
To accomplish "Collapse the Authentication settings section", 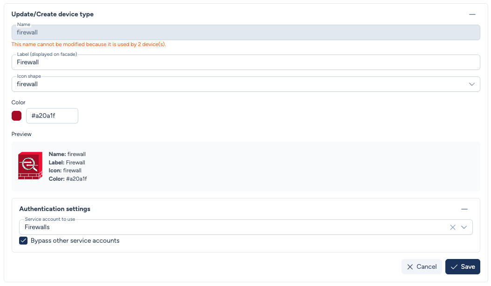I will tap(464, 209).
